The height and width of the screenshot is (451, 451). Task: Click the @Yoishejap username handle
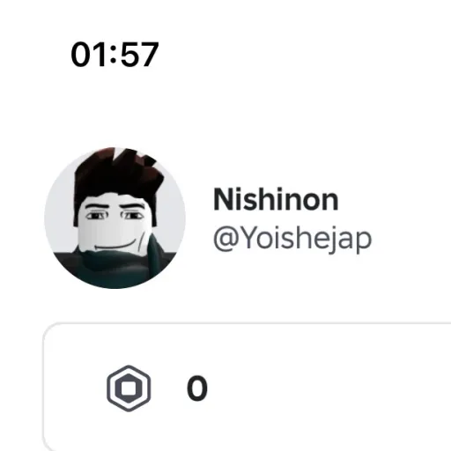point(292,239)
